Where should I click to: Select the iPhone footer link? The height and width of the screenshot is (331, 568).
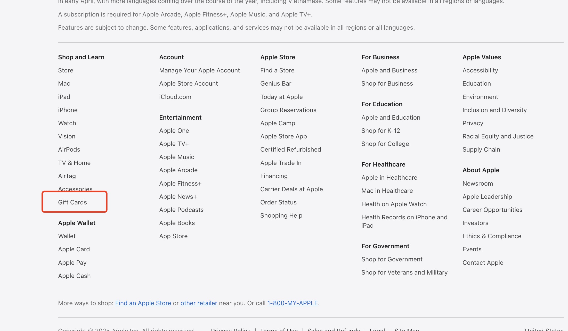(68, 110)
